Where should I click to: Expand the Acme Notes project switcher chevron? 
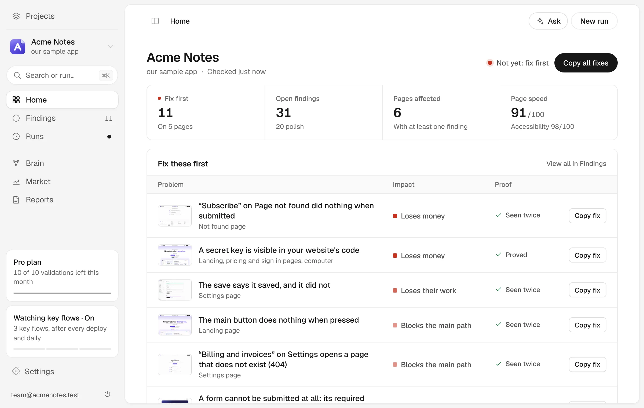tap(110, 47)
